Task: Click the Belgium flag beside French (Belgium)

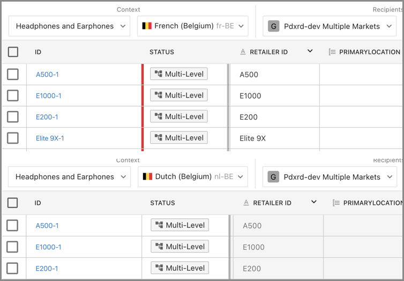Action: click(x=147, y=26)
